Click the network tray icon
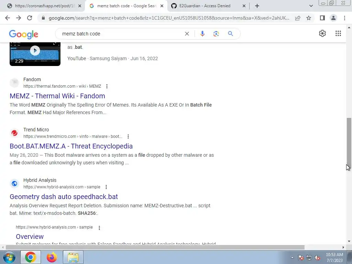This screenshot has height=264, width=352. tap(309, 258)
